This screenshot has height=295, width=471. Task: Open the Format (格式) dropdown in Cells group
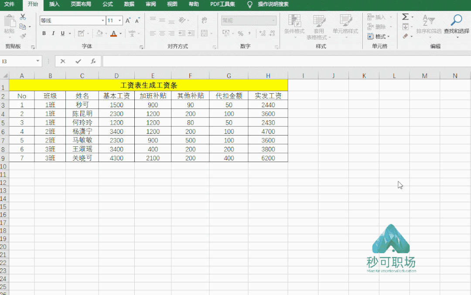pos(379,37)
